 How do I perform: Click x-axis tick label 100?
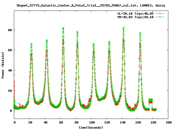[x=92, y=122]
